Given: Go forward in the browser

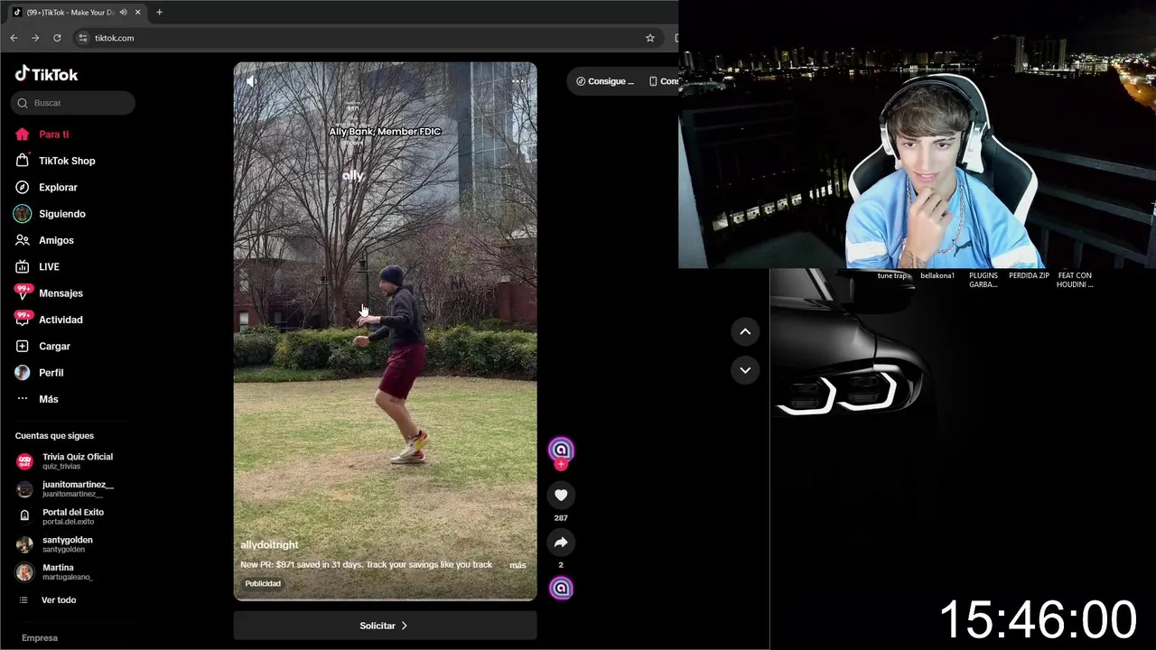Looking at the screenshot, I should (35, 38).
